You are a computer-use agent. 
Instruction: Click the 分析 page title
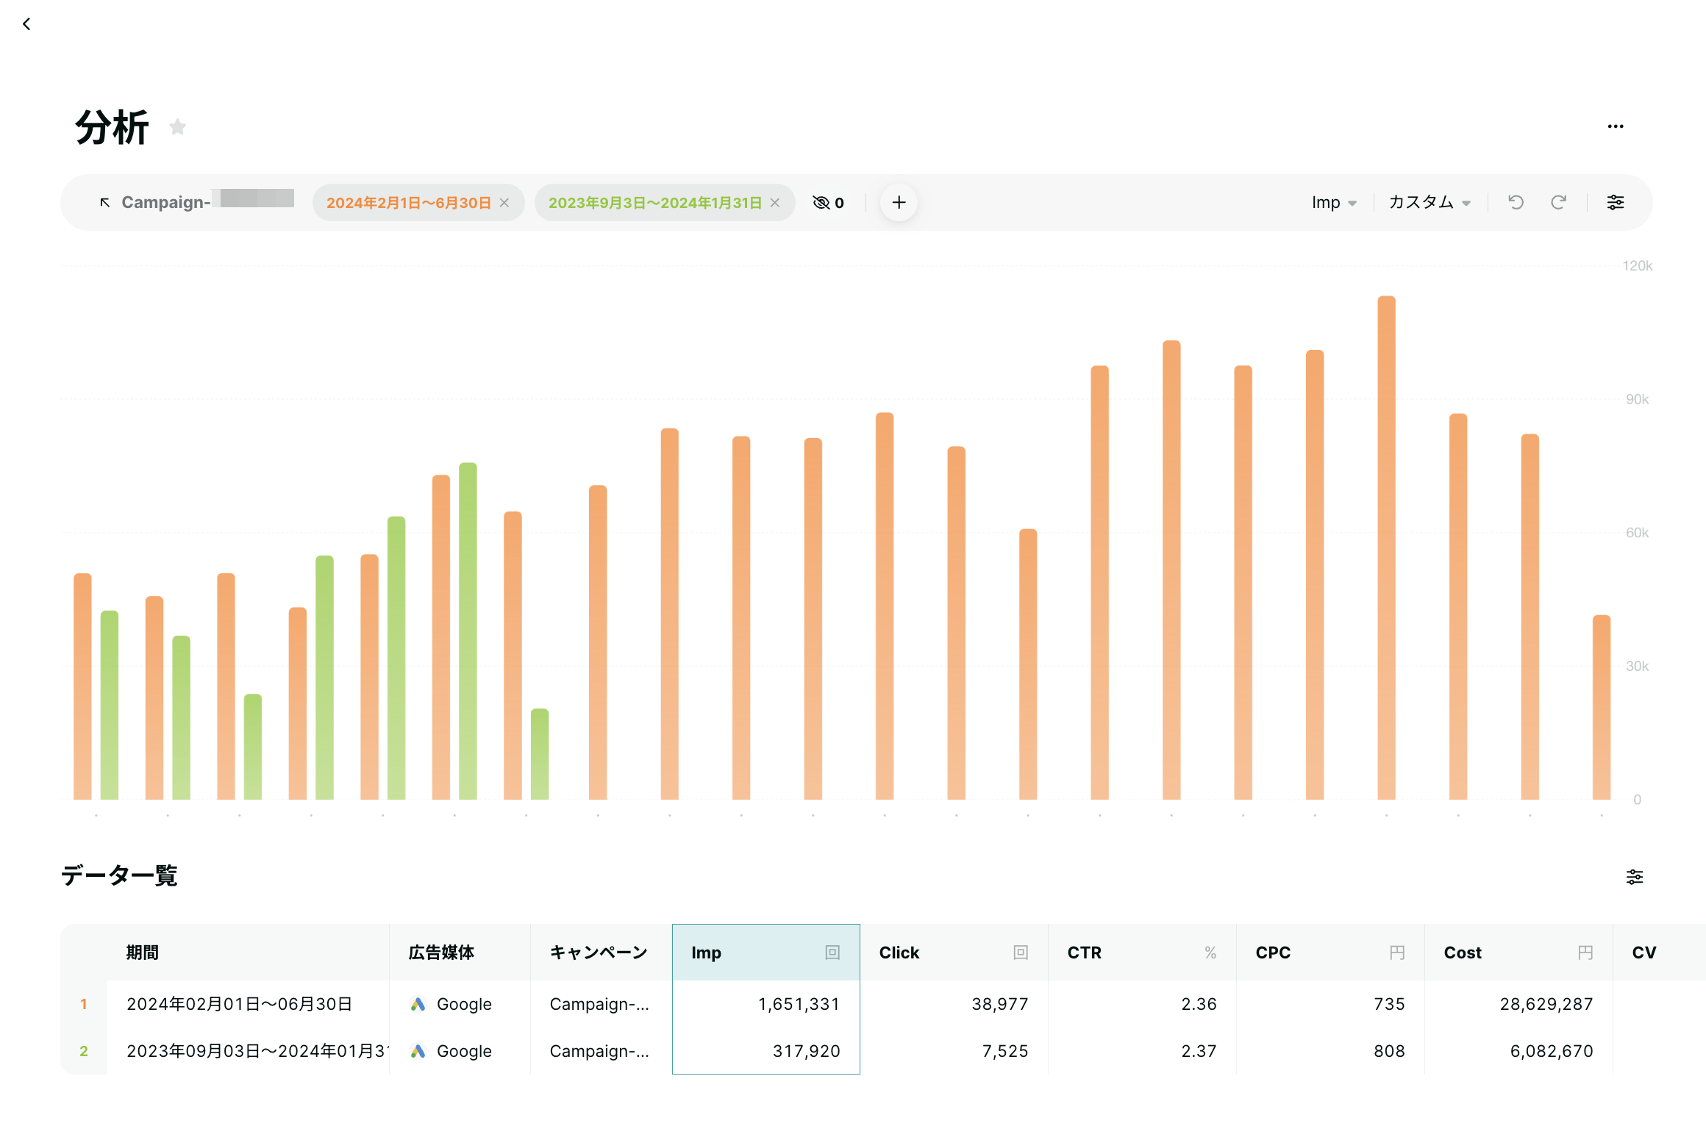[112, 127]
